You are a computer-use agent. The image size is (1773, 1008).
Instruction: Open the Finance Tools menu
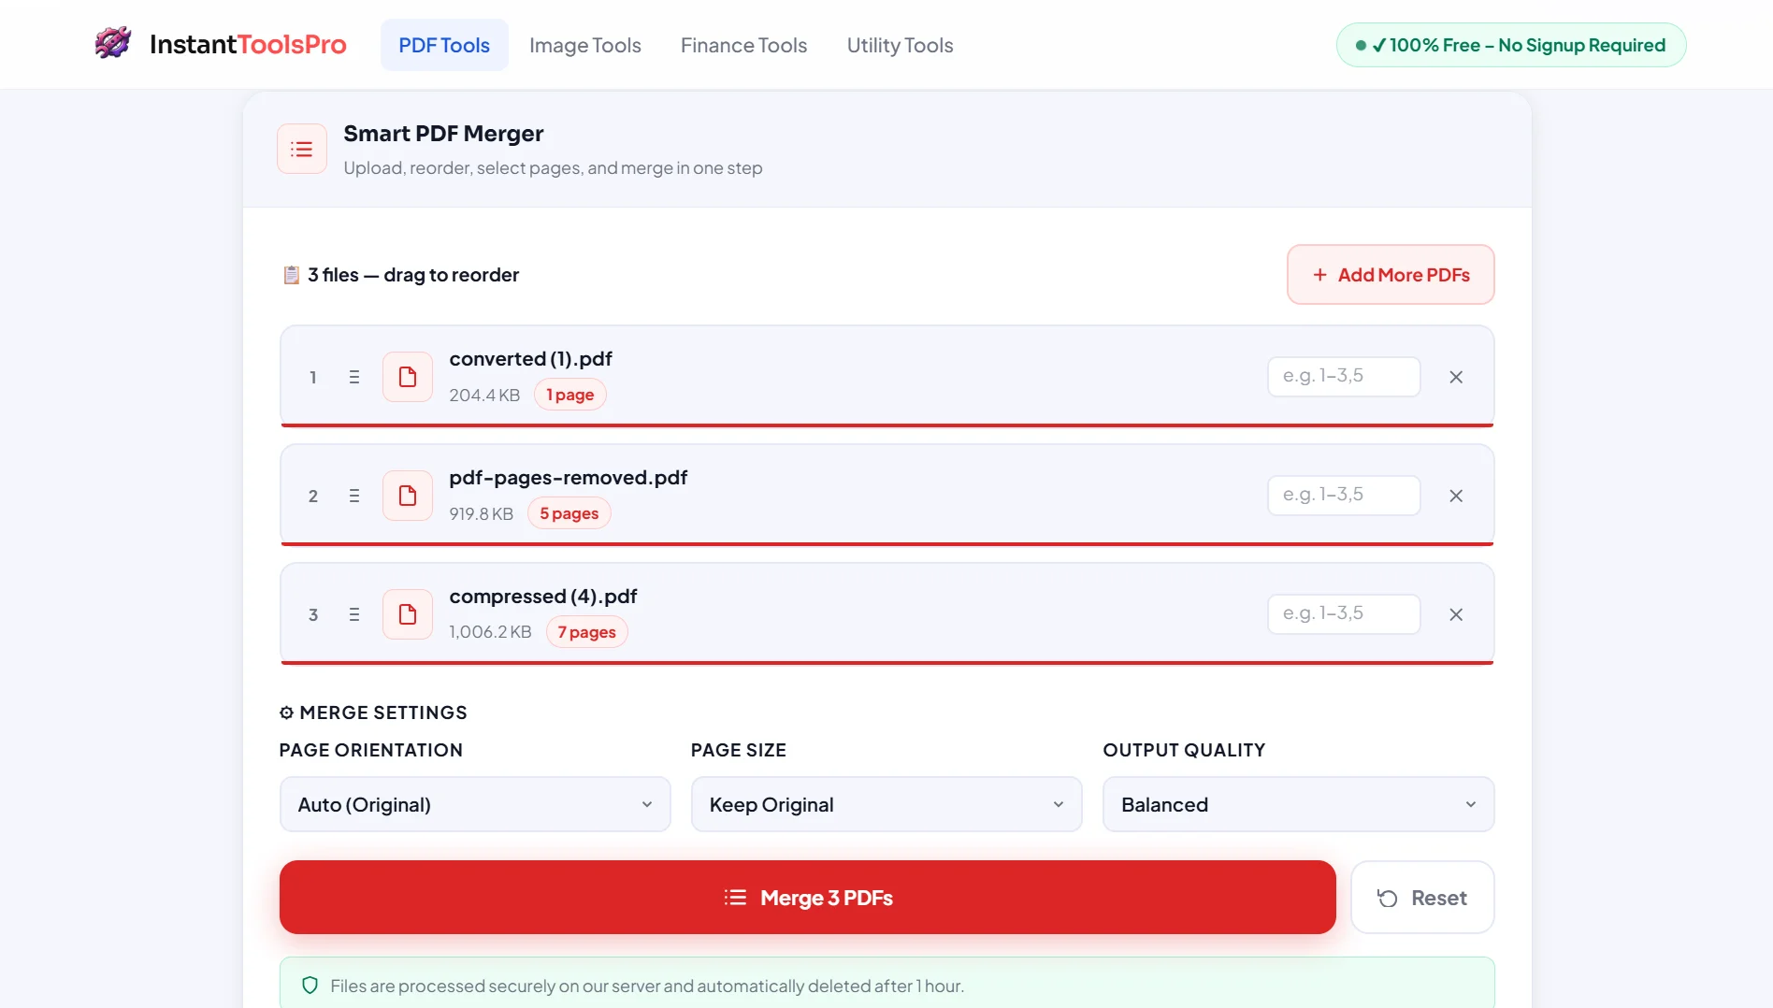[743, 45]
